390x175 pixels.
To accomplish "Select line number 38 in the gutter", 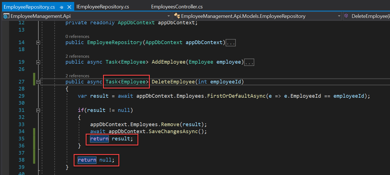I will point(22,160).
